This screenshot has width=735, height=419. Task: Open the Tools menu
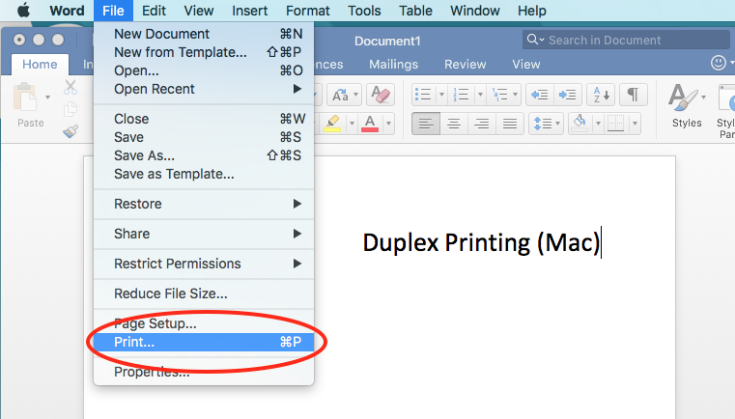pyautogui.click(x=364, y=11)
